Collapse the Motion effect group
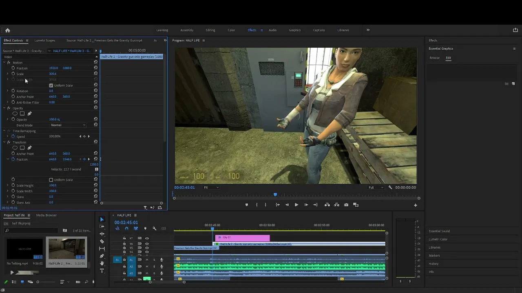Viewport: 522px width, 293px height. click(x=4, y=63)
